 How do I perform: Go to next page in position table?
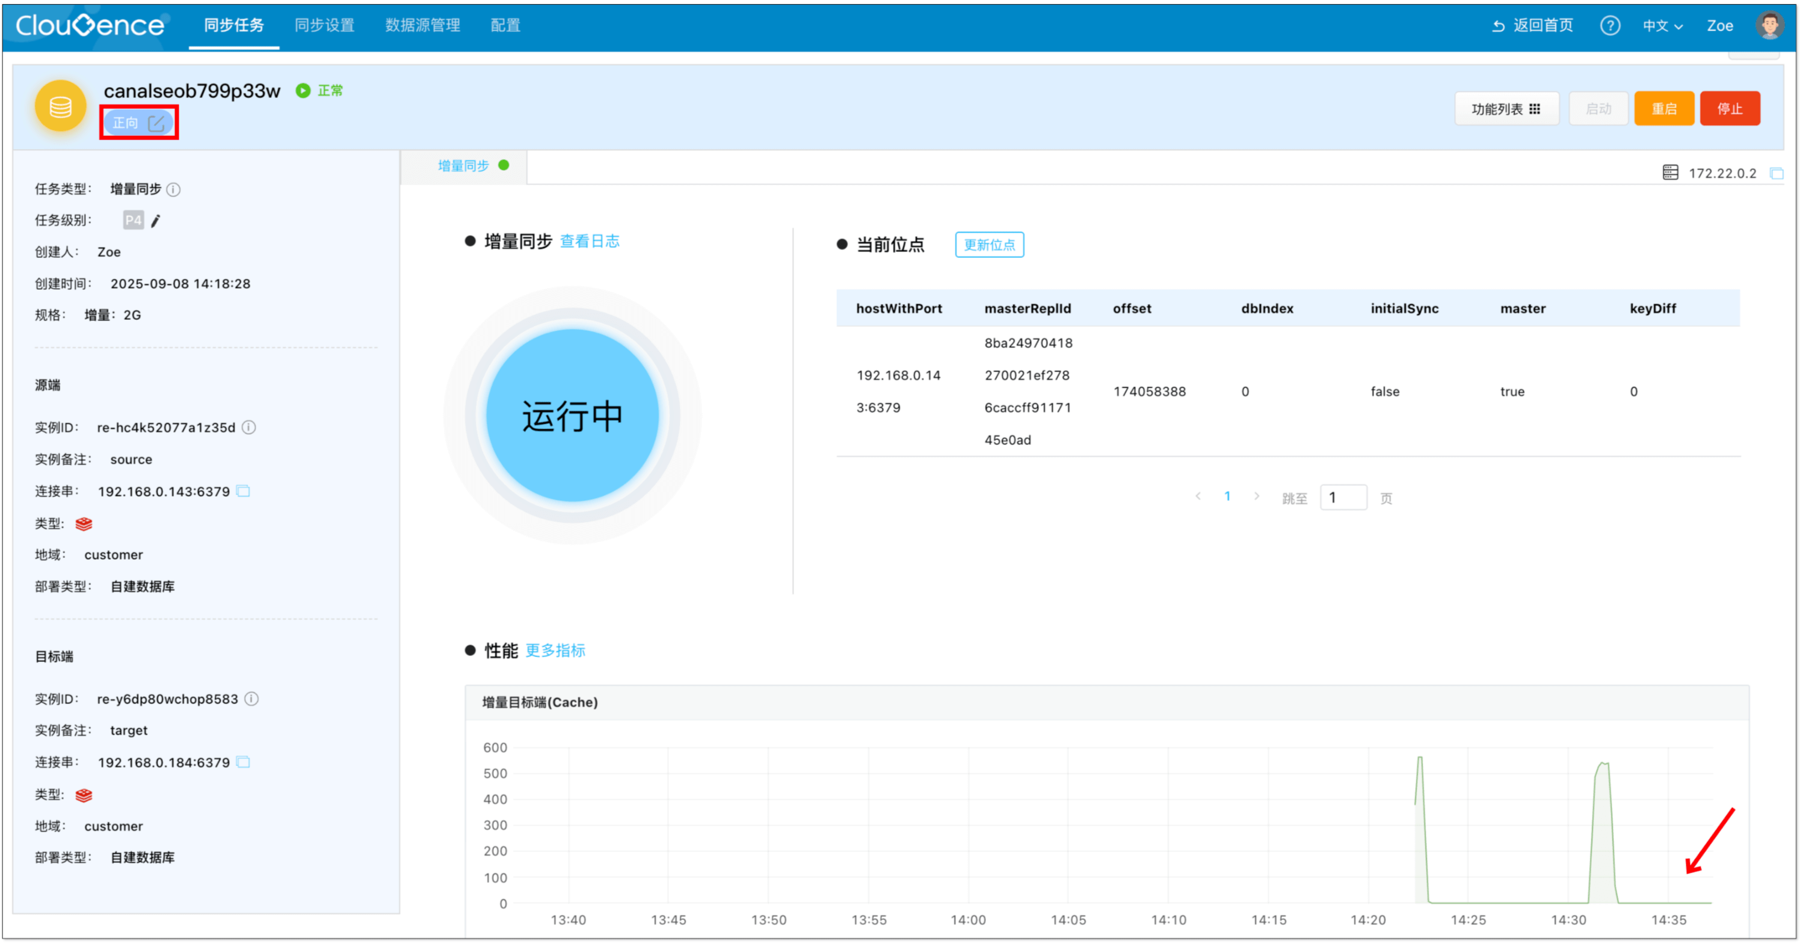tap(1256, 497)
